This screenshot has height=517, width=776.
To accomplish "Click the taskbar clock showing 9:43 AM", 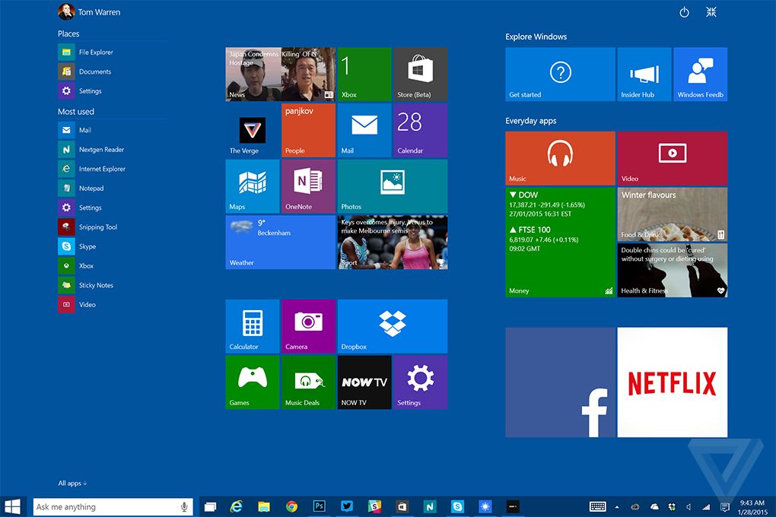I will pyautogui.click(x=752, y=507).
